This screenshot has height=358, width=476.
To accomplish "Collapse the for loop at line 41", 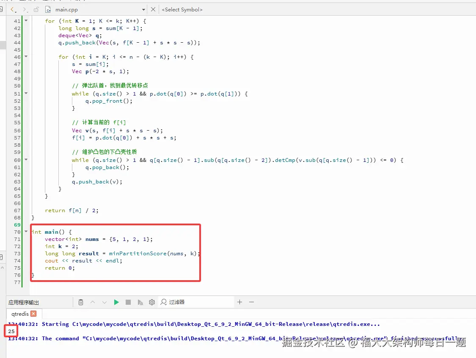I will pos(26,21).
